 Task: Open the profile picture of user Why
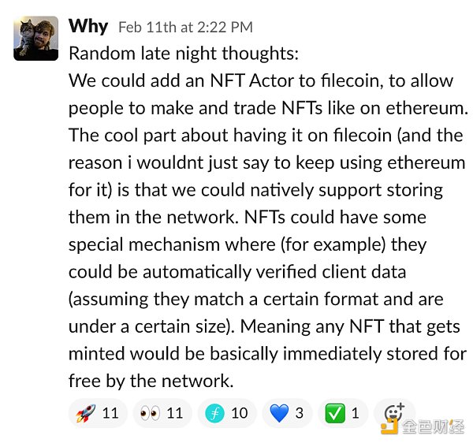point(36,39)
